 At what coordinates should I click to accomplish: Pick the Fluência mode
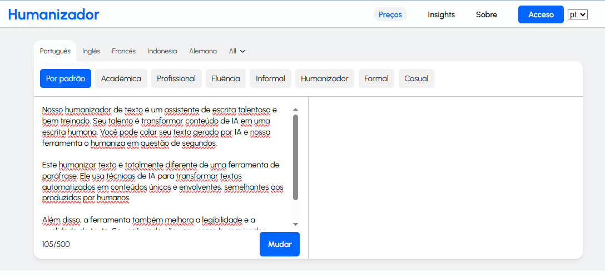(x=225, y=78)
